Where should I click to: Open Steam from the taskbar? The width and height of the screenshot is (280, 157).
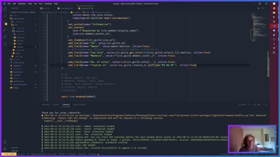coord(274,35)
